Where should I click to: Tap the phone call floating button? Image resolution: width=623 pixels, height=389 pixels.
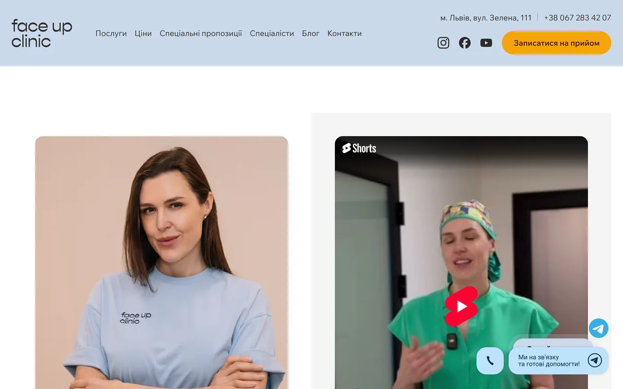pyautogui.click(x=490, y=361)
